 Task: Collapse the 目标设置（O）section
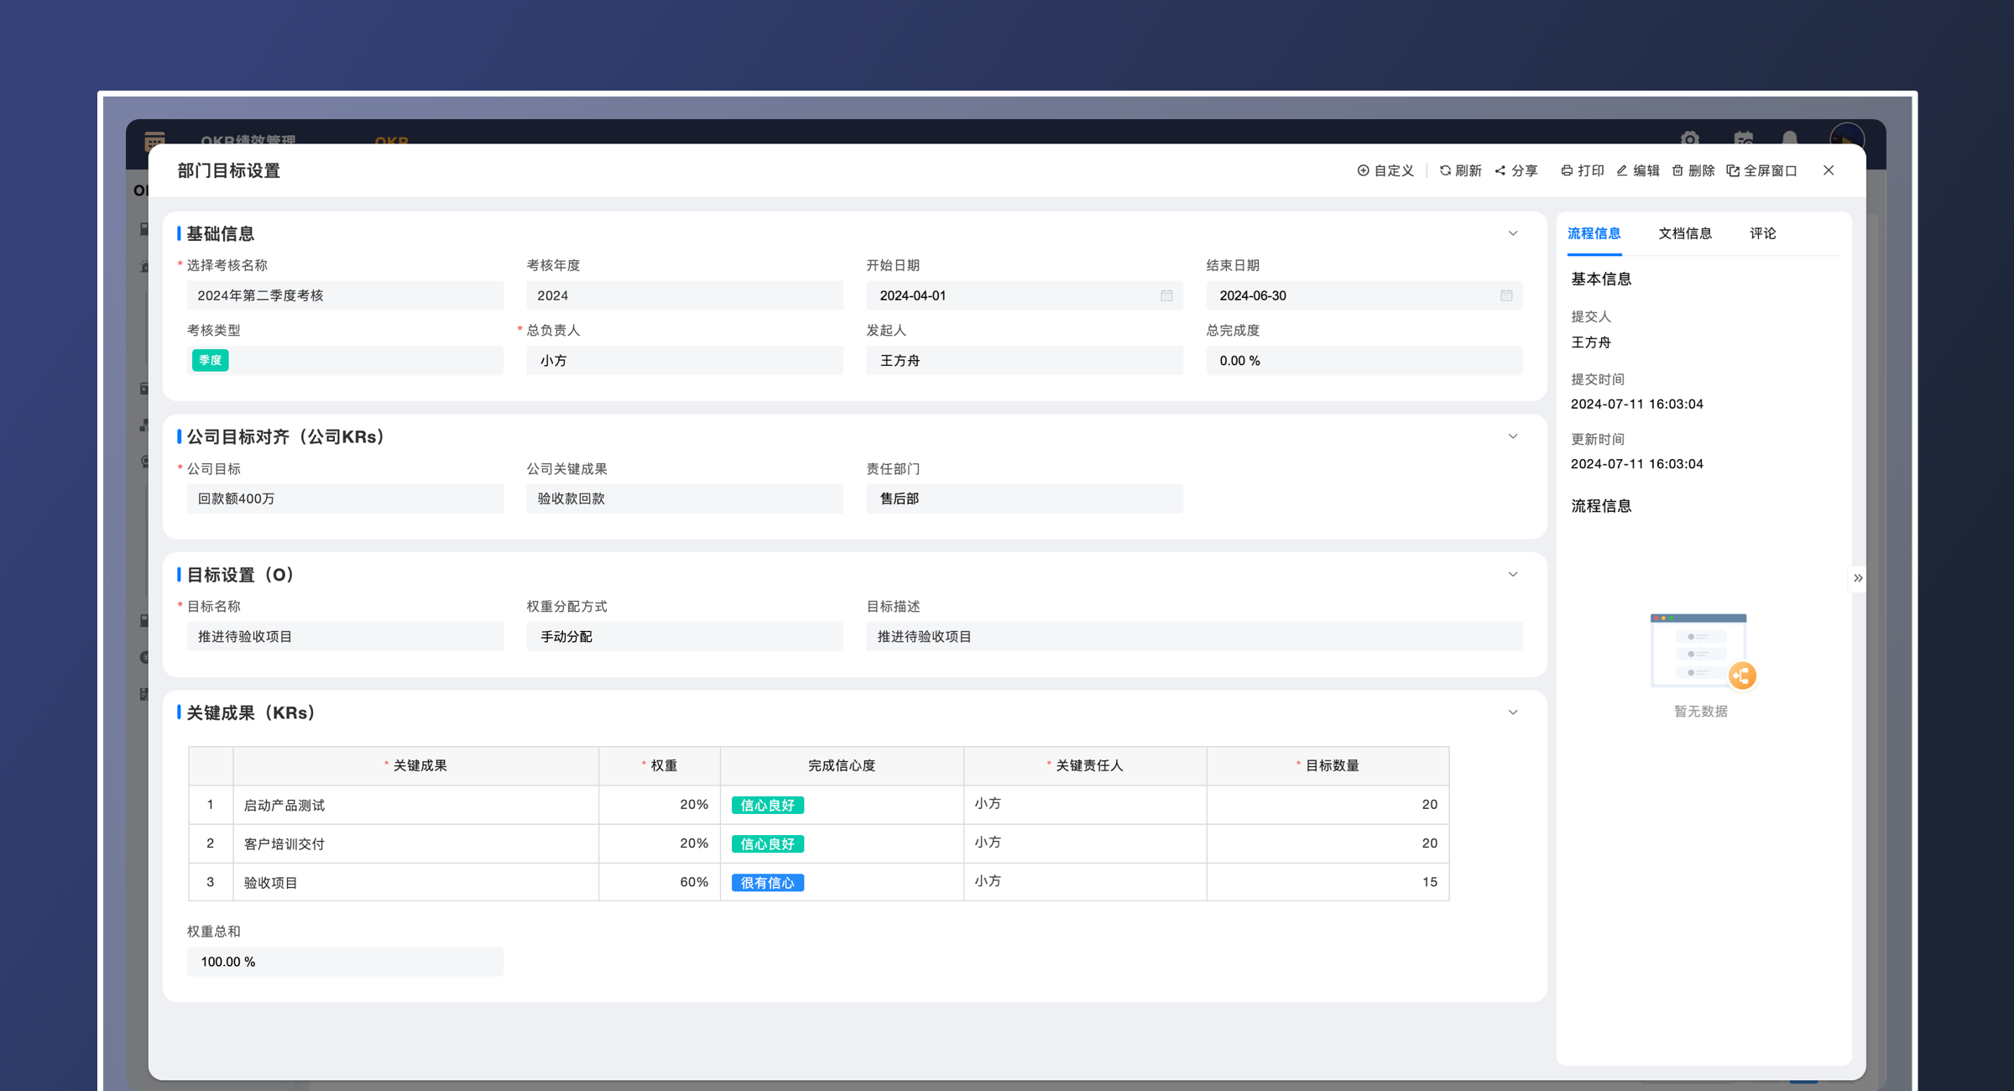point(1513,575)
